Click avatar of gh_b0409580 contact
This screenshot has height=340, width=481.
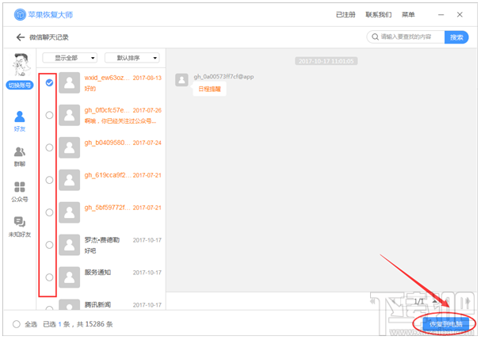pos(69,147)
